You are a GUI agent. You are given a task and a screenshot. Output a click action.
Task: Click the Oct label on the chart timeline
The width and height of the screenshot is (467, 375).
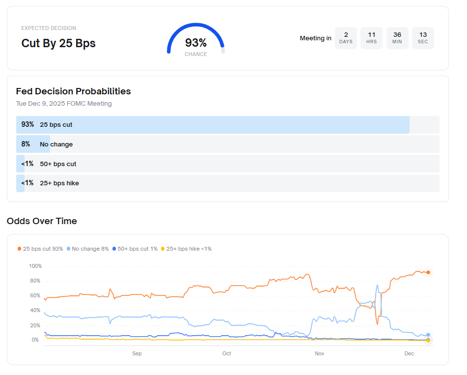tap(226, 354)
